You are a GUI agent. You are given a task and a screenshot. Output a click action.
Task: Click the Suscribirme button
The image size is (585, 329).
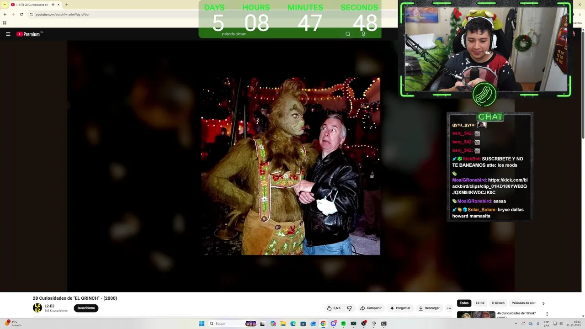86,308
